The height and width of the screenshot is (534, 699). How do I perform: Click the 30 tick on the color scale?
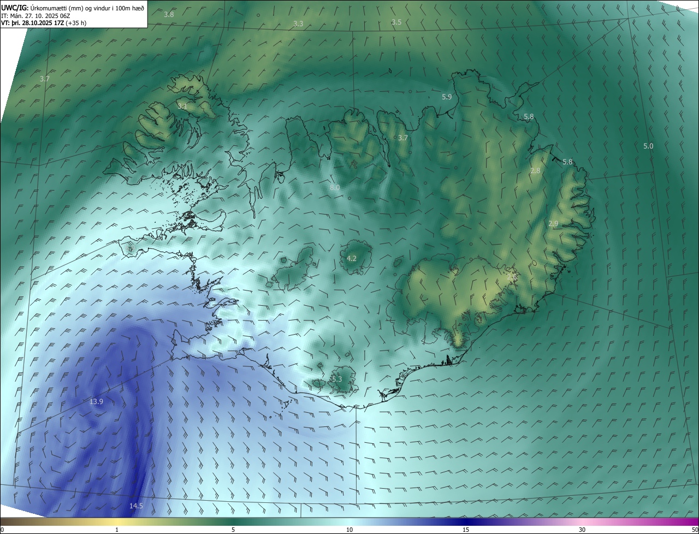(x=582, y=530)
